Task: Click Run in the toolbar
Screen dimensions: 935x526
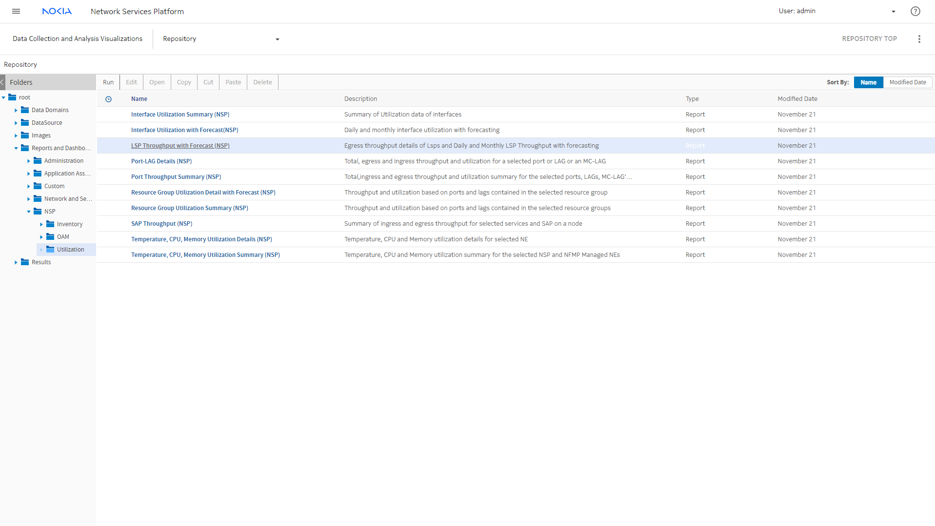Action: click(x=108, y=82)
